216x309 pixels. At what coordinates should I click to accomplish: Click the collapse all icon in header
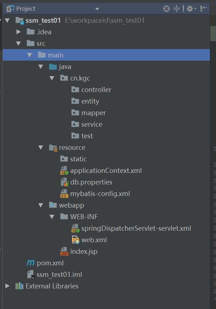point(176,9)
